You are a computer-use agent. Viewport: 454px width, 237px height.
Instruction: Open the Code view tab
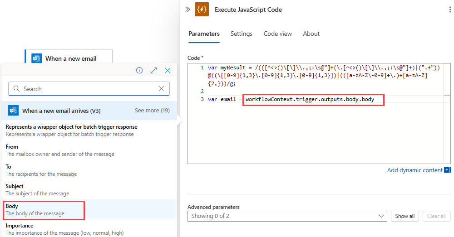(x=277, y=34)
